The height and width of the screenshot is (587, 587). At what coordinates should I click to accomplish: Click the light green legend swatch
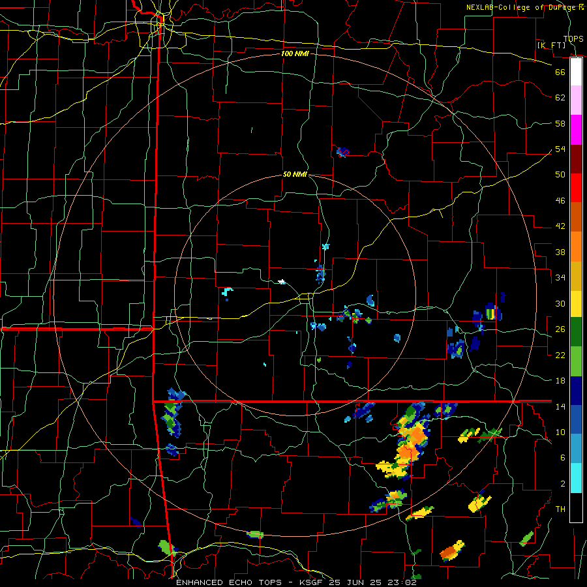576,361
